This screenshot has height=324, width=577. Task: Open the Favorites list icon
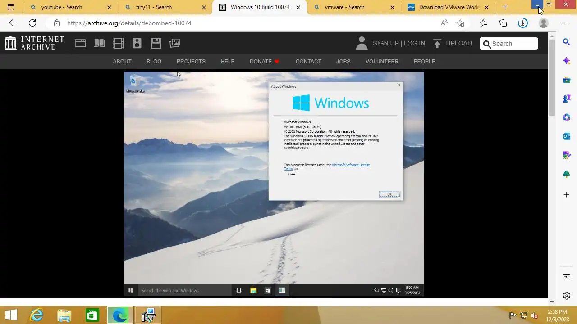coord(483,23)
